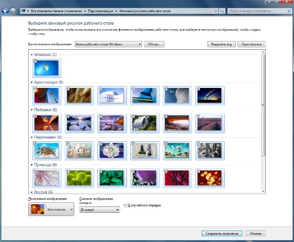Select the red canyon landscape wallpaper
This screenshot has width=294, height=242.
46,123
